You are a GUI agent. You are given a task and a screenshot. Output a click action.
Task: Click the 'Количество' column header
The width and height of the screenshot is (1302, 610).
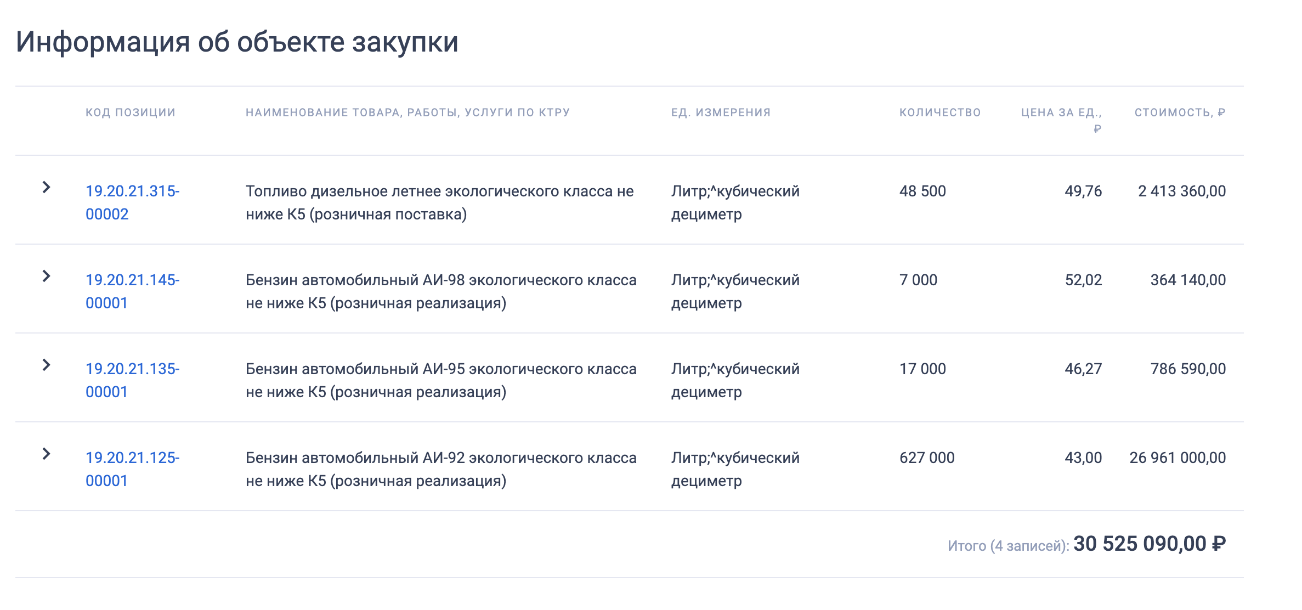tap(940, 112)
